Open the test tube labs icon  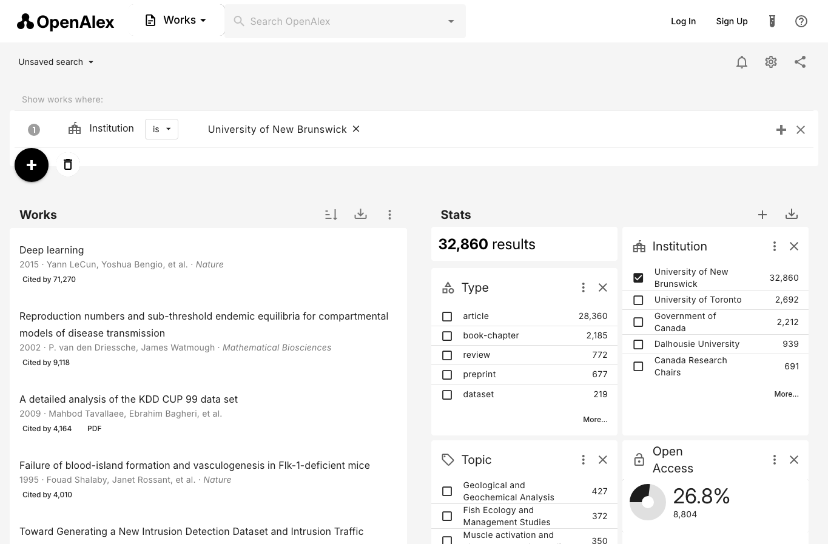coord(772,21)
